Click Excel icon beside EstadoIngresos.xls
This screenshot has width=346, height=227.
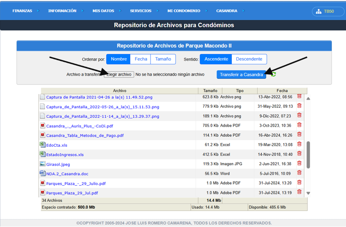point(43,155)
